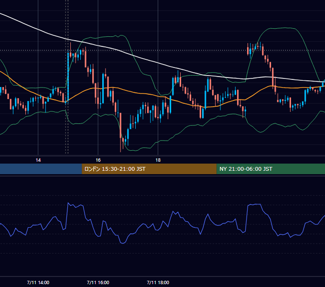The image size is (325, 287).
Task: Click the 18 hour label on the price chart axis
Action: (158, 160)
